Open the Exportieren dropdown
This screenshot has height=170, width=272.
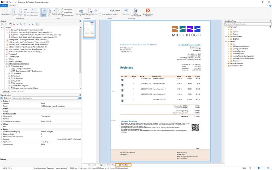click(x=90, y=12)
